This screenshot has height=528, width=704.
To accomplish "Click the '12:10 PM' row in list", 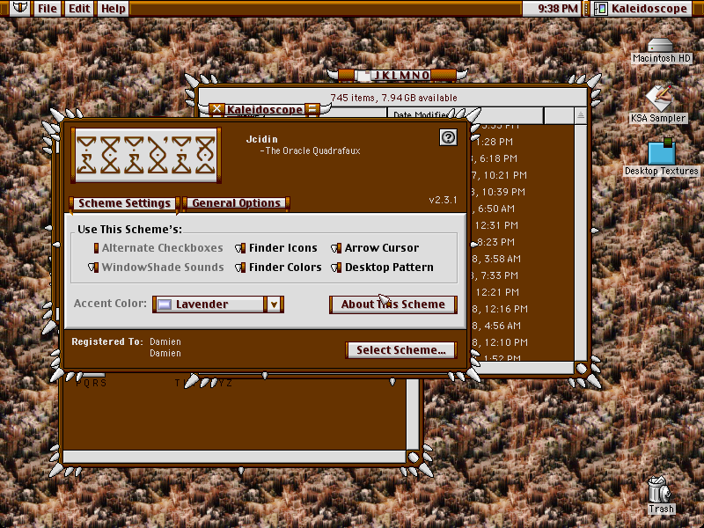I will 500,342.
